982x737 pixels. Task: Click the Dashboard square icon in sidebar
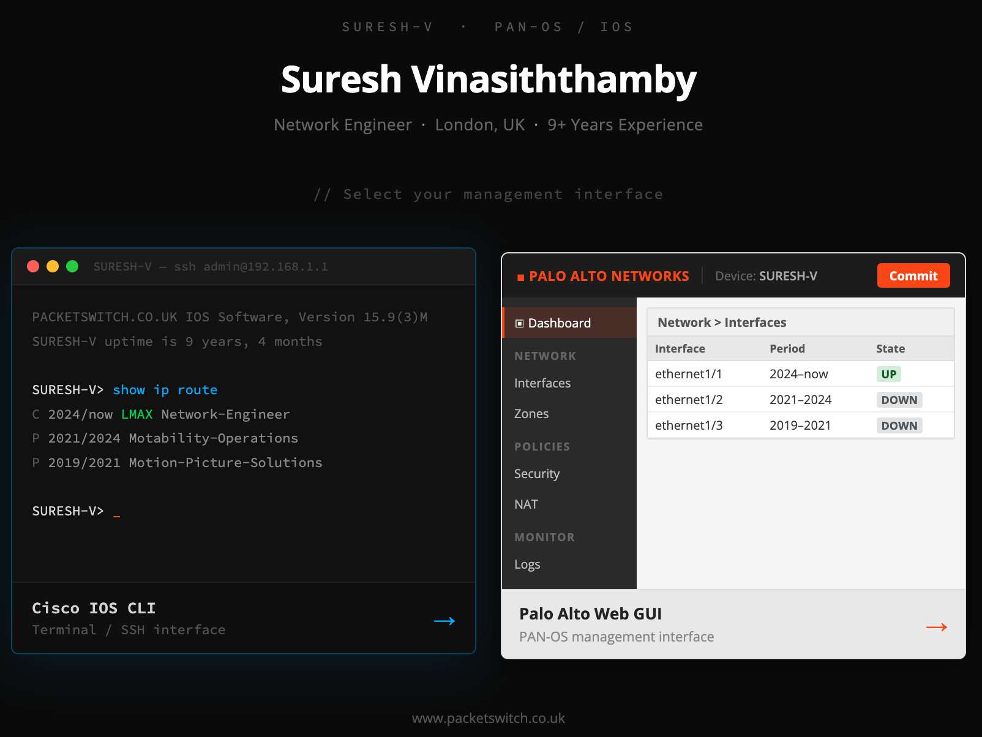pyautogui.click(x=520, y=323)
